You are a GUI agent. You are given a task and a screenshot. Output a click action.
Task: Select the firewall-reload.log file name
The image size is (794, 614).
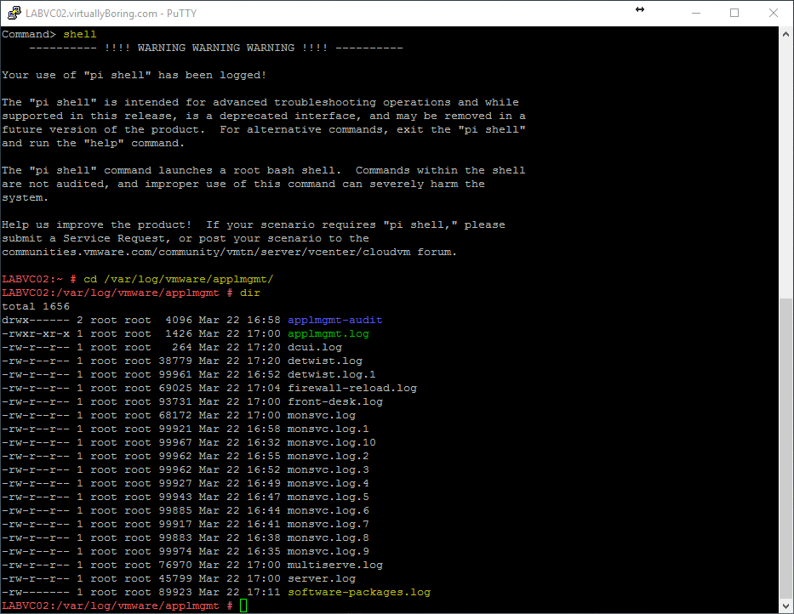coord(352,389)
